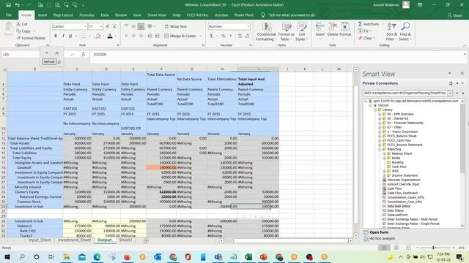Viewport: 469px width, 263px height.
Task: Toggle Italic formatting
Action: (x=63, y=36)
